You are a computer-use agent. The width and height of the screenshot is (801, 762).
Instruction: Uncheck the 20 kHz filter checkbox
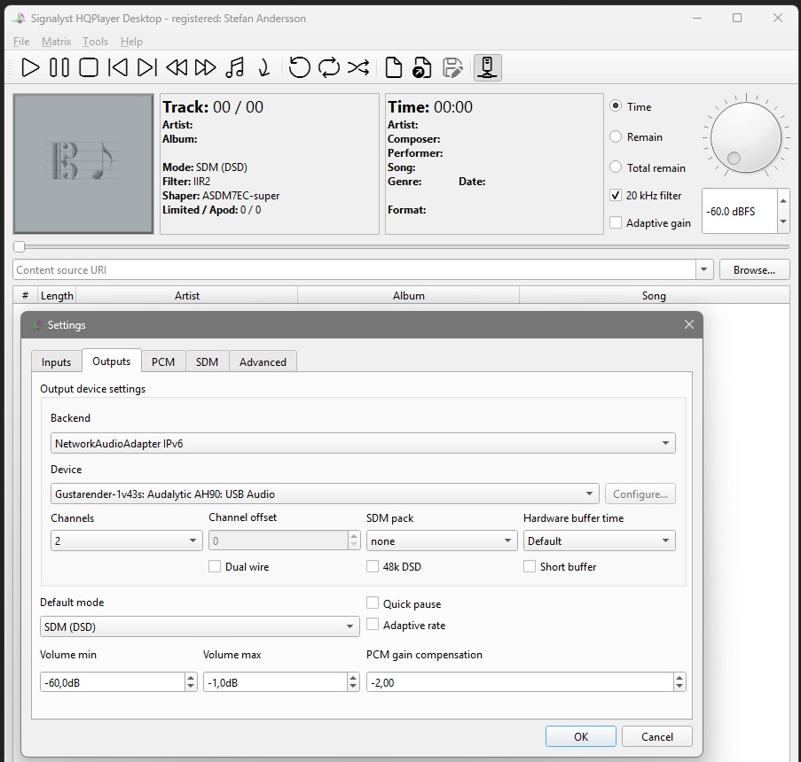coord(616,195)
